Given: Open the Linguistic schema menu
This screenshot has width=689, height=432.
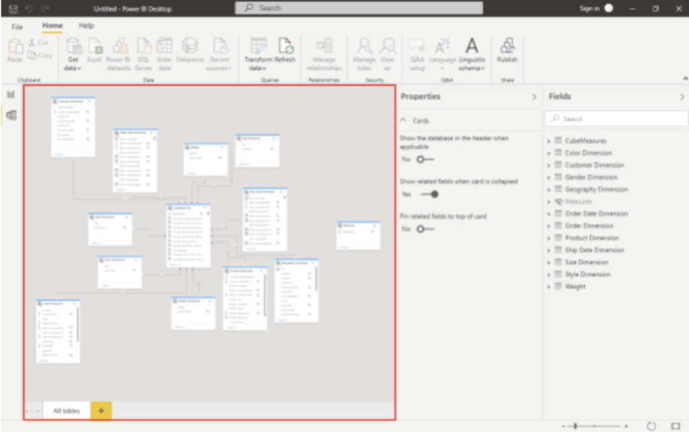Looking at the screenshot, I should pyautogui.click(x=472, y=54).
